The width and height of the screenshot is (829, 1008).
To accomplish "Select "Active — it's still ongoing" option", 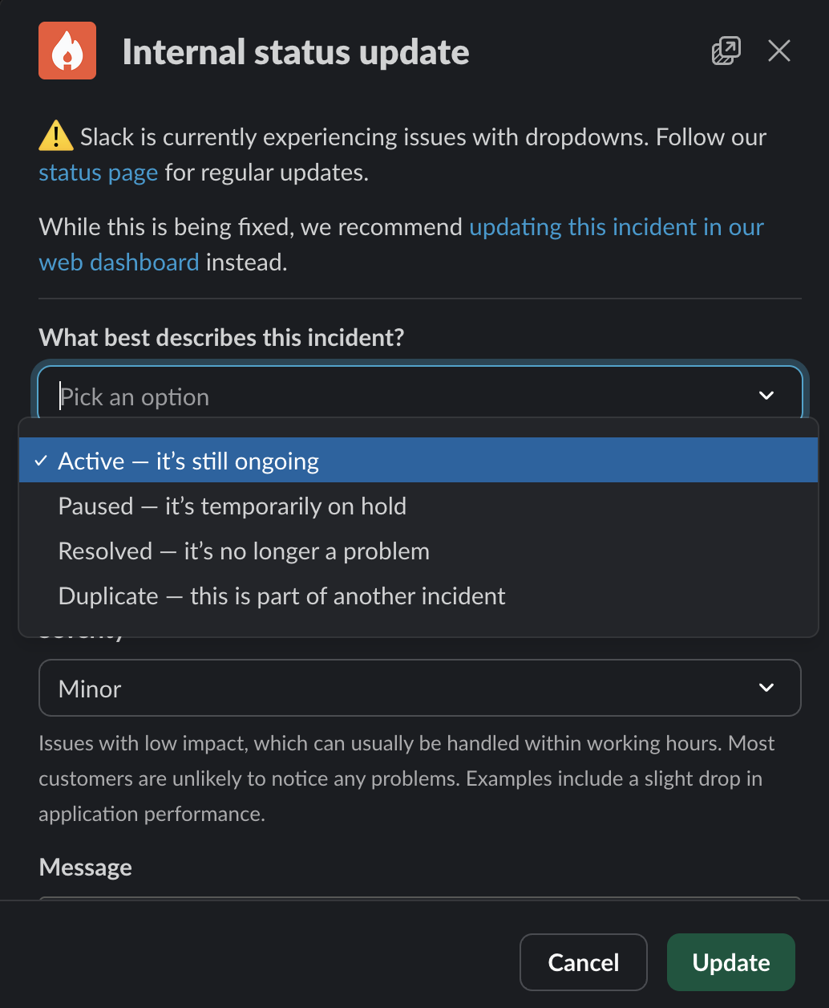I will point(188,461).
